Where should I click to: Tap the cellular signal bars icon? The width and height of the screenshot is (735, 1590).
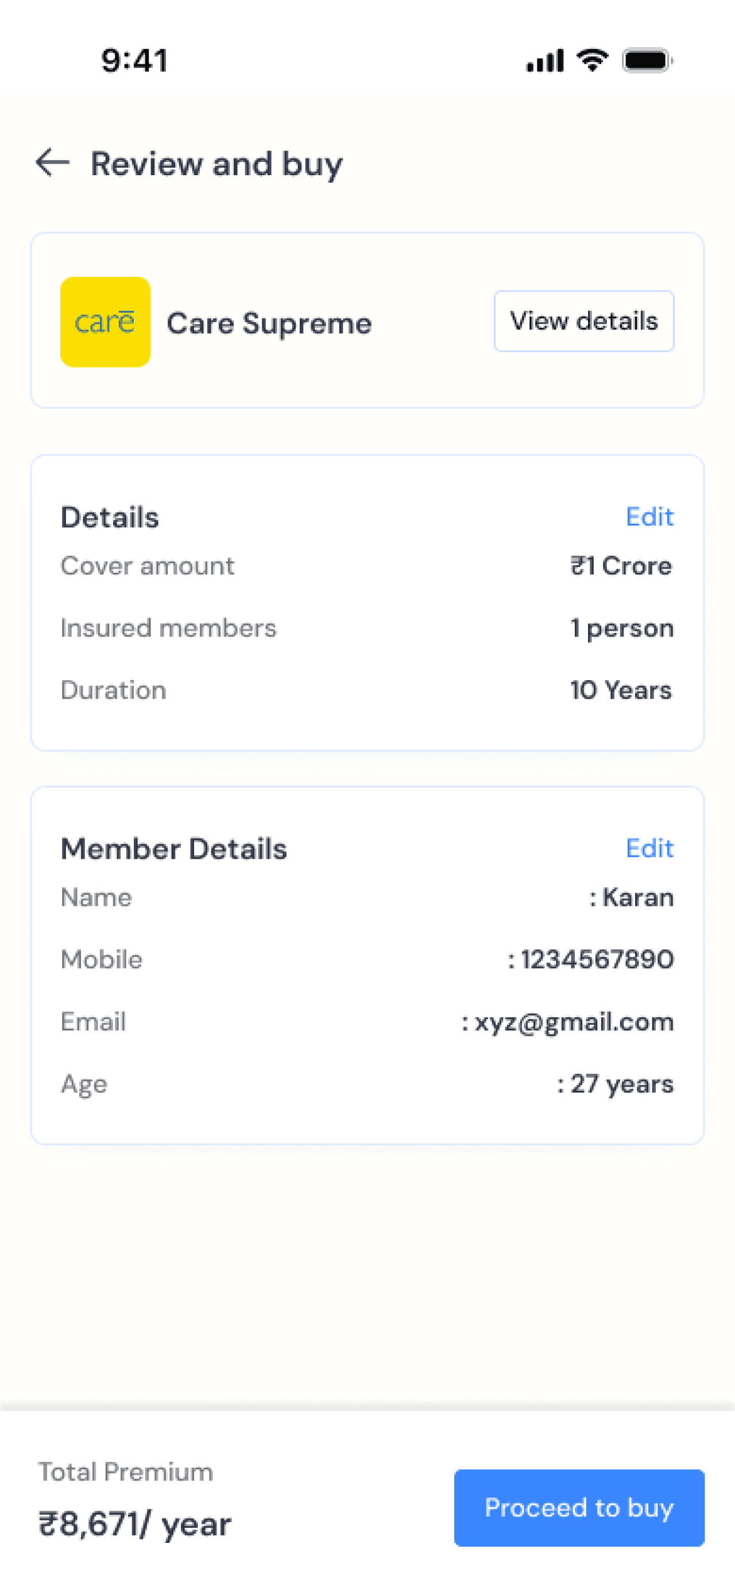[x=545, y=60]
